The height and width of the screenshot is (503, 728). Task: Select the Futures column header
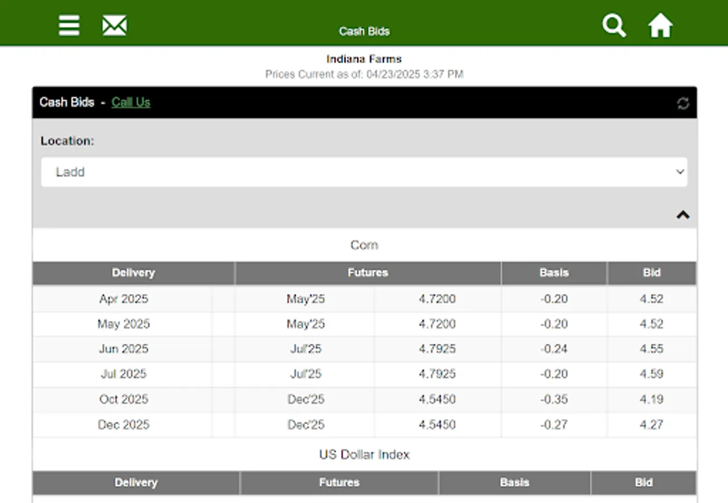point(368,273)
